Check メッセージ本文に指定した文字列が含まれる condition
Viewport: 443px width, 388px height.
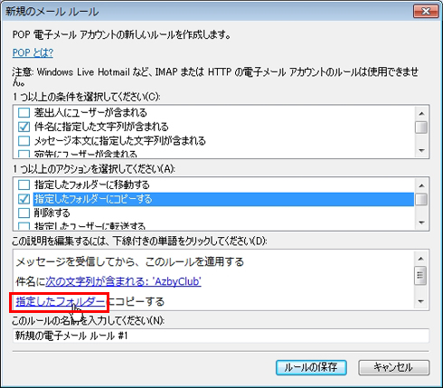pos(24,141)
